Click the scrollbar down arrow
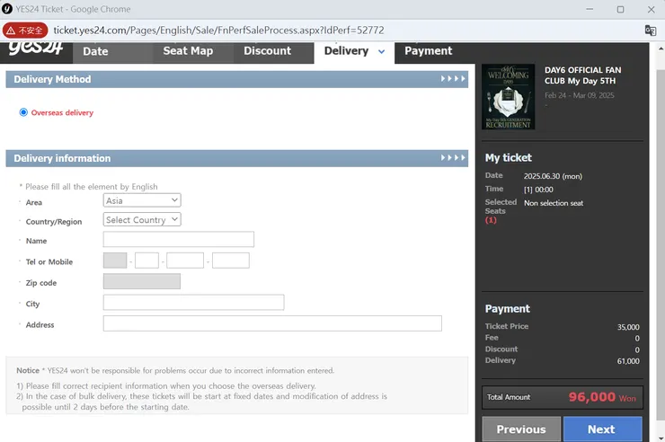Viewport: 665px width, 442px height. (661, 437)
